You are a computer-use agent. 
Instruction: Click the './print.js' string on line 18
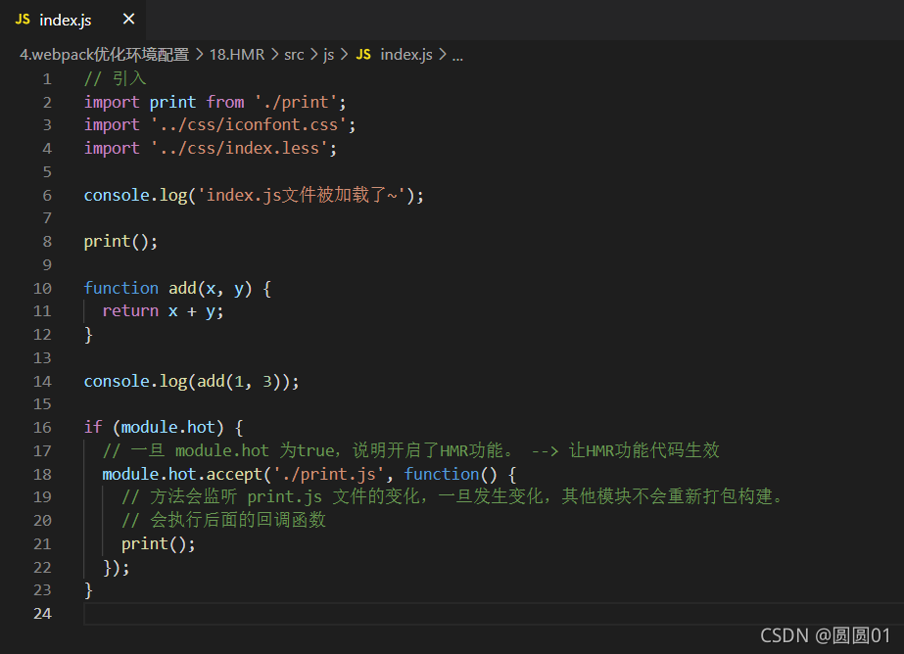[329, 474]
